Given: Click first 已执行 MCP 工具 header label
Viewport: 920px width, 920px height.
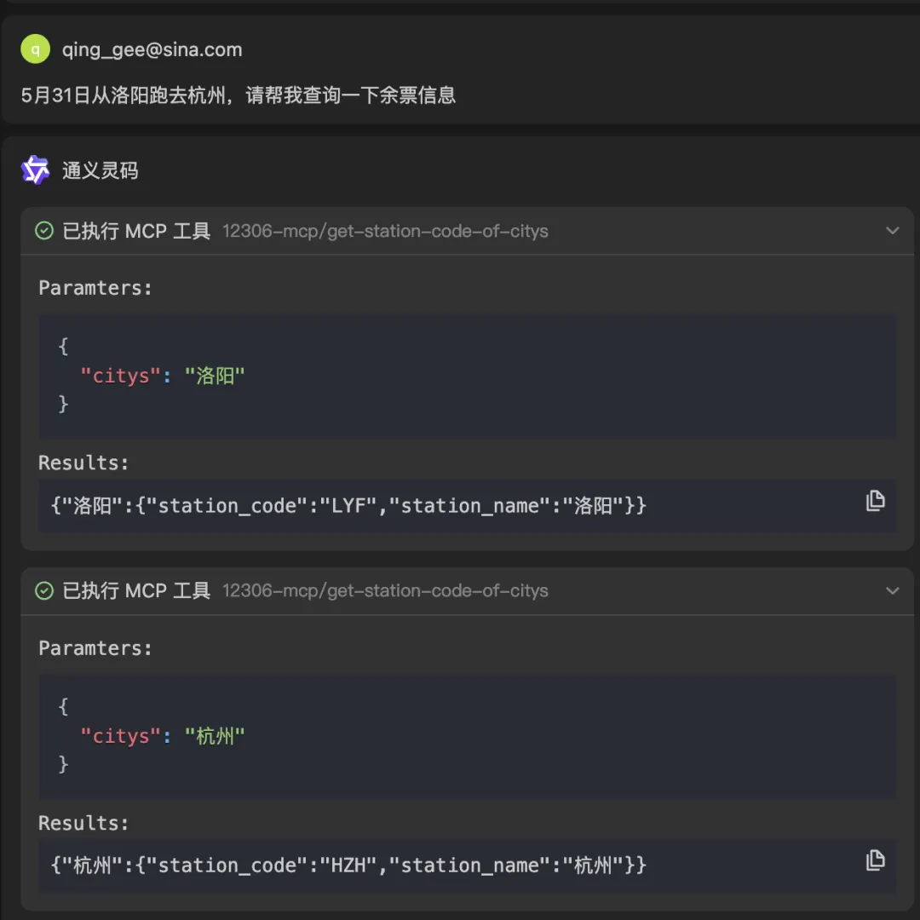Looking at the screenshot, I should click(136, 231).
